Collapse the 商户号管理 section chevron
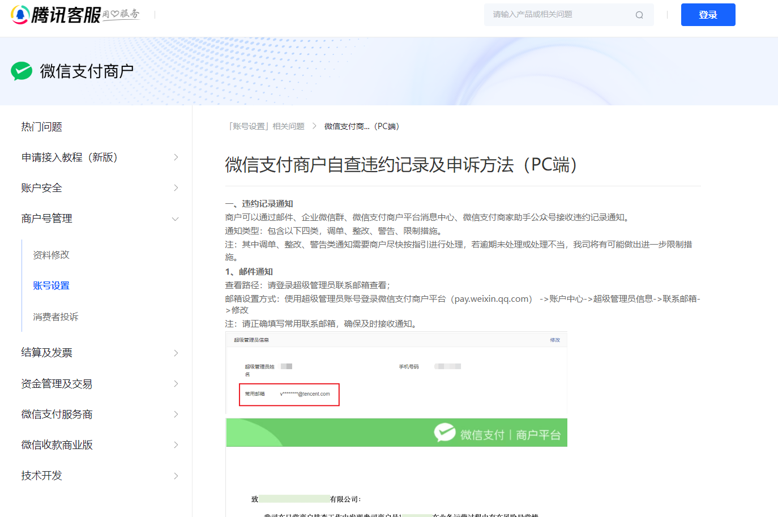 [x=176, y=219]
